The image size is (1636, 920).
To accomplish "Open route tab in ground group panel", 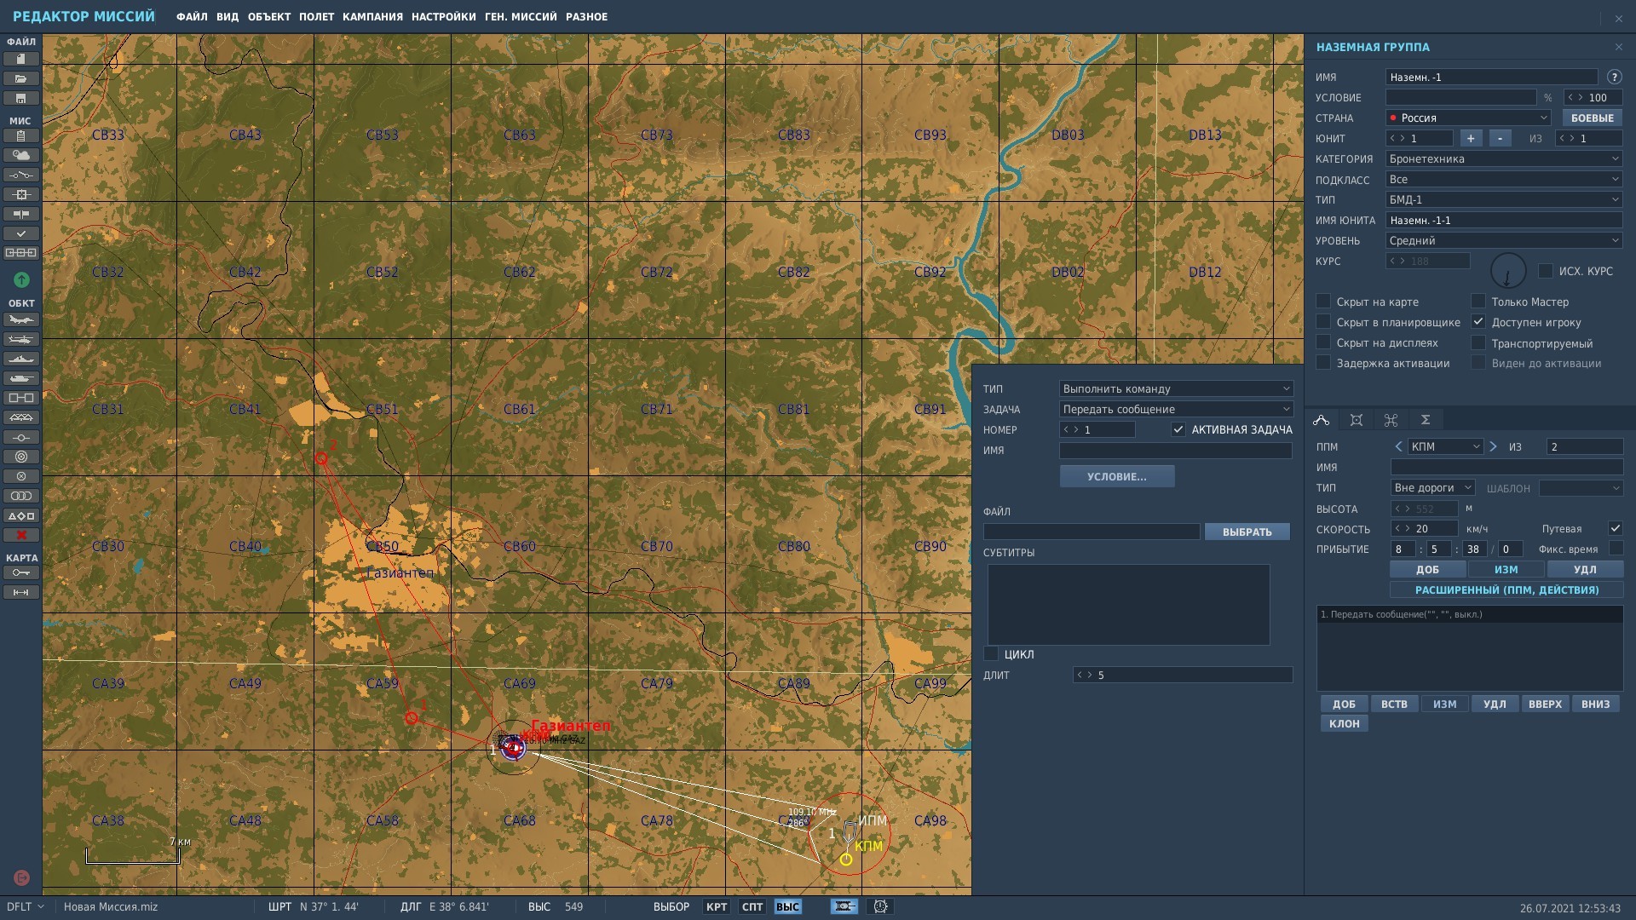I will click(x=1322, y=420).
